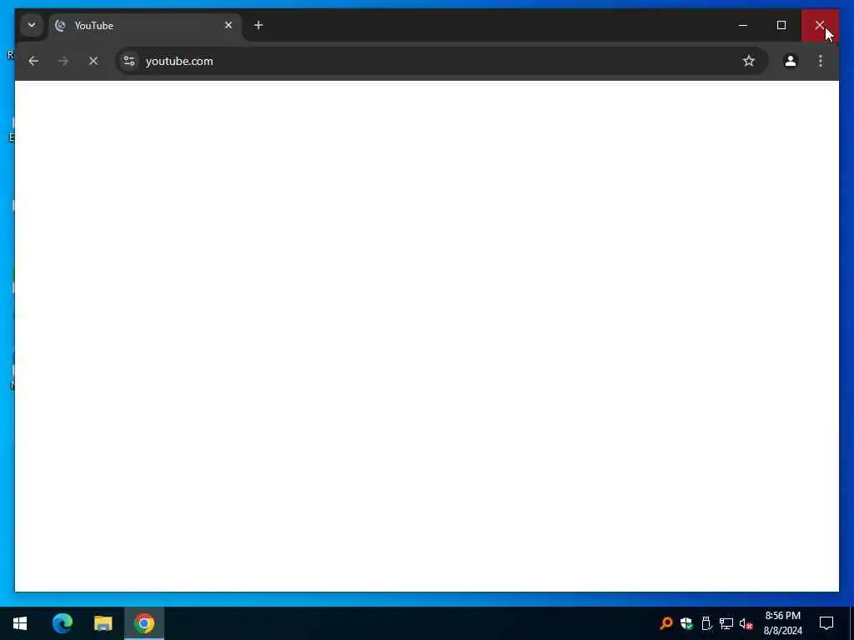854x640 pixels.
Task: Click the safely remove hardware tray icon
Action: (x=706, y=623)
